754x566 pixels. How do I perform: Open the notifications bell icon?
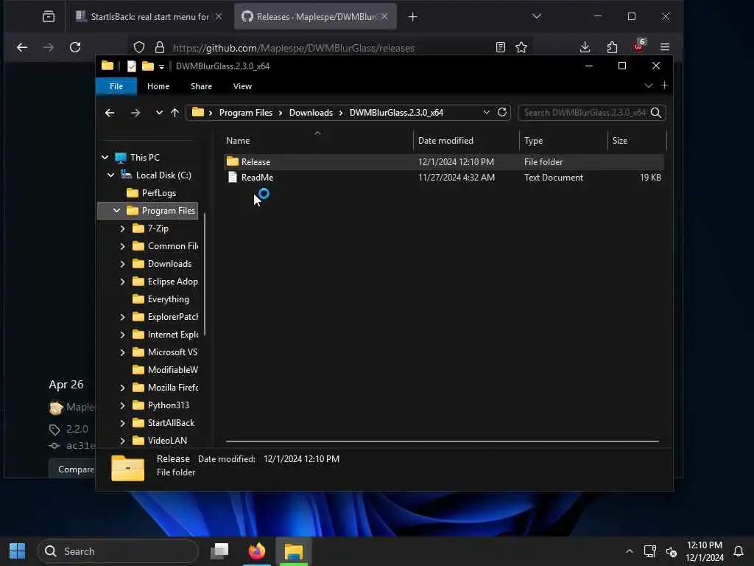(x=738, y=551)
